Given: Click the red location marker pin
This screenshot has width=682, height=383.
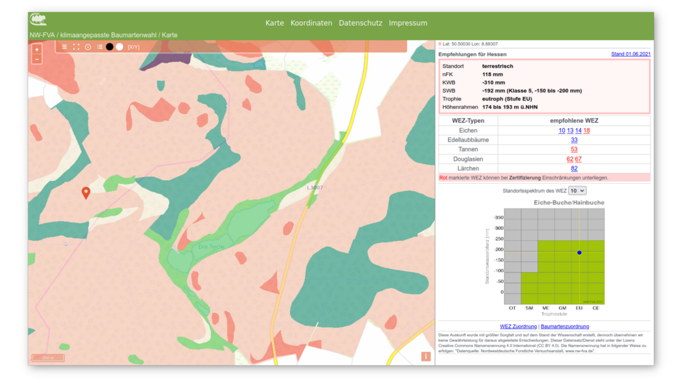Looking at the screenshot, I should (x=86, y=193).
